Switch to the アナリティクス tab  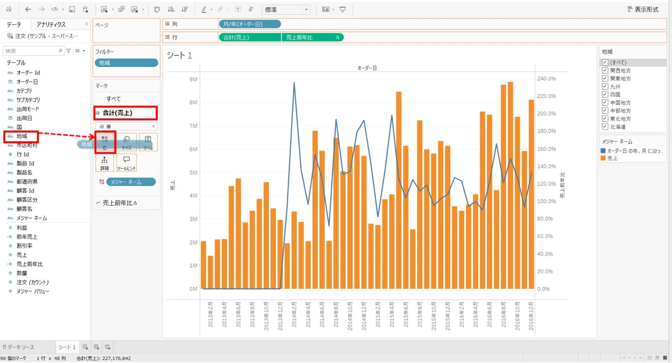(51, 25)
